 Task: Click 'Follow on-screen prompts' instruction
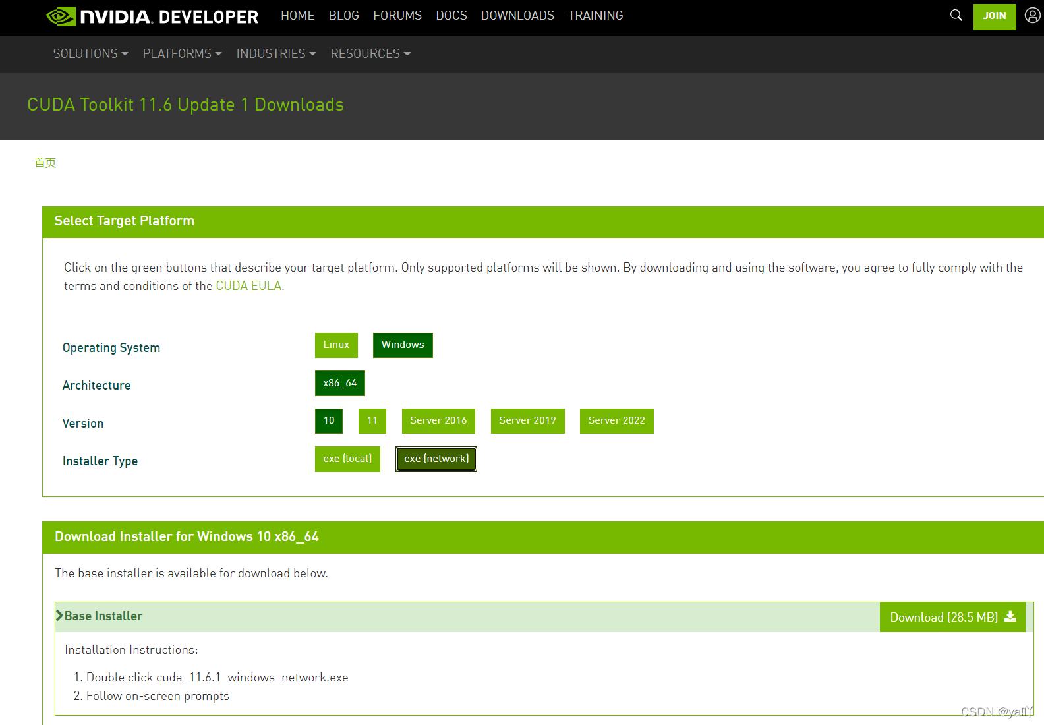click(158, 696)
